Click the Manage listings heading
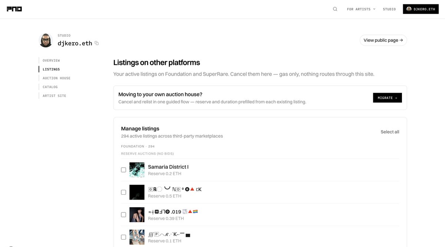Image resolution: width=445 pixels, height=247 pixels. [140, 129]
